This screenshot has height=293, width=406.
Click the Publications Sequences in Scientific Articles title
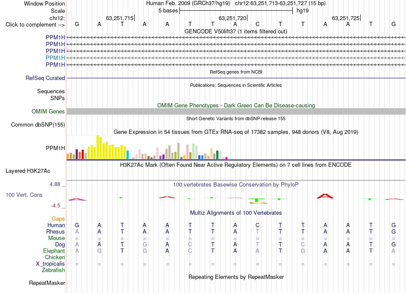236,85
